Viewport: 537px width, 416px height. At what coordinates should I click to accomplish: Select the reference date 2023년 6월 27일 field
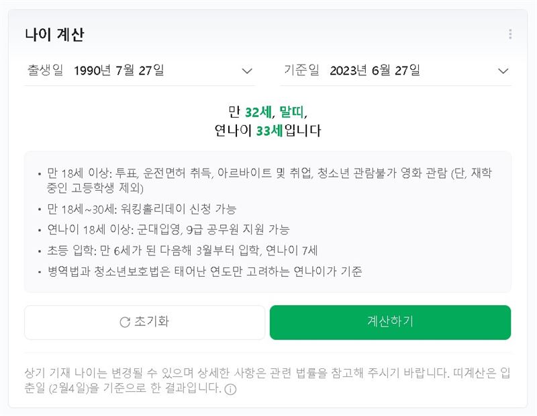pyautogui.click(x=375, y=70)
